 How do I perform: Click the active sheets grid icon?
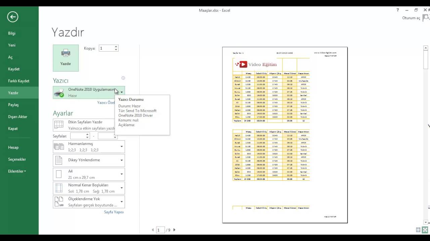click(59, 125)
